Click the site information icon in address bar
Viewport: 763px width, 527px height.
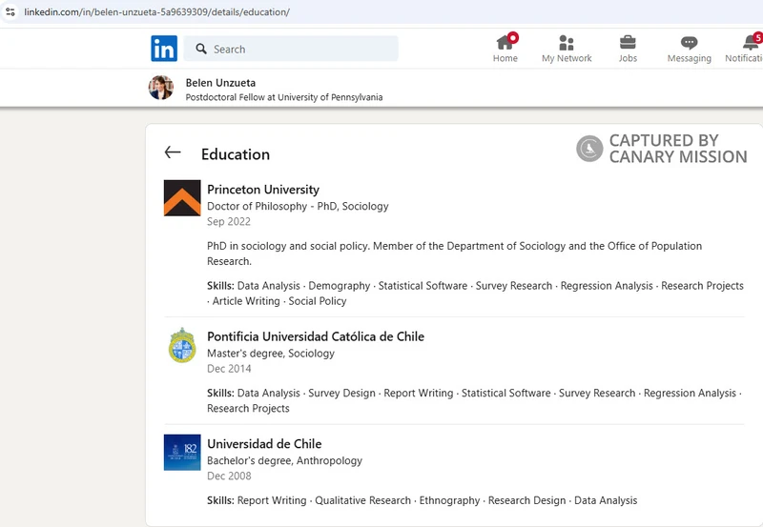pos(10,11)
